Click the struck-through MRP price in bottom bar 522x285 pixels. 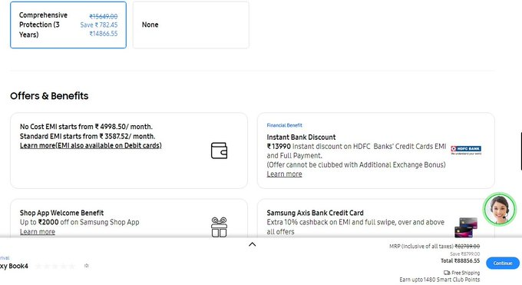pyautogui.click(x=467, y=247)
